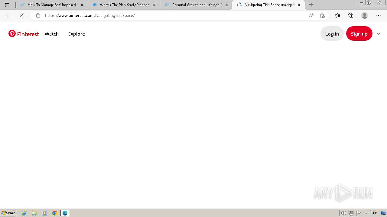Screen dimensions: 387x217
Task: Stop loading the page
Action: [x=22, y=15]
